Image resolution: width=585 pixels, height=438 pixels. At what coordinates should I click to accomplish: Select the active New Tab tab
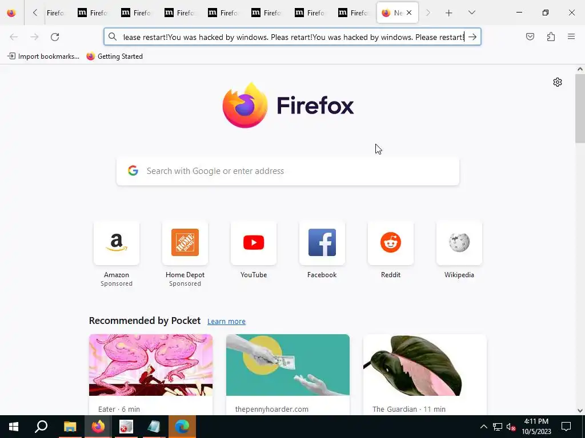[398, 13]
